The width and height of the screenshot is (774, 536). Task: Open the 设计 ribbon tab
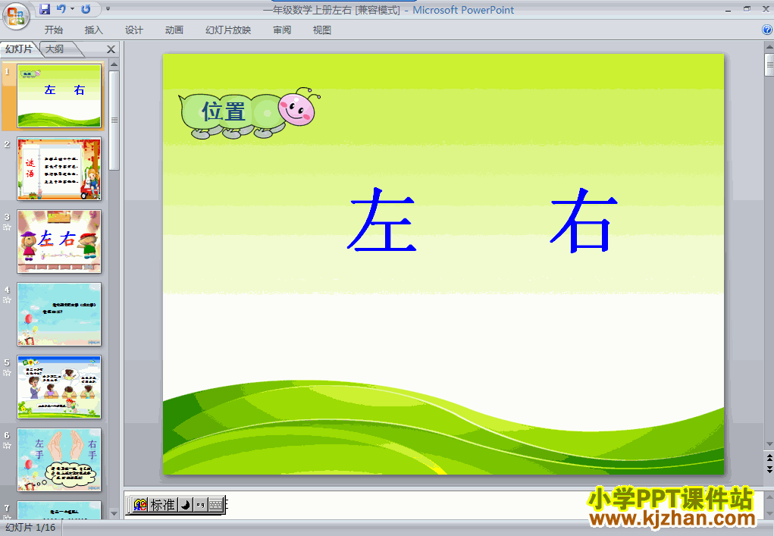pyautogui.click(x=133, y=30)
